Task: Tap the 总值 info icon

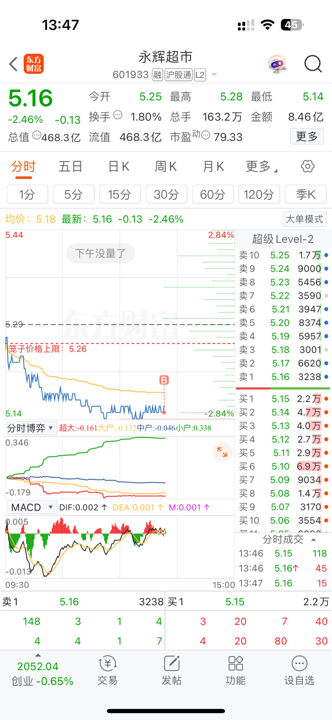Action: 37,135
